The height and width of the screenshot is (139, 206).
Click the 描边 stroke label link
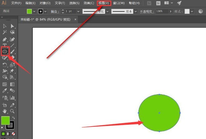coord(55,12)
